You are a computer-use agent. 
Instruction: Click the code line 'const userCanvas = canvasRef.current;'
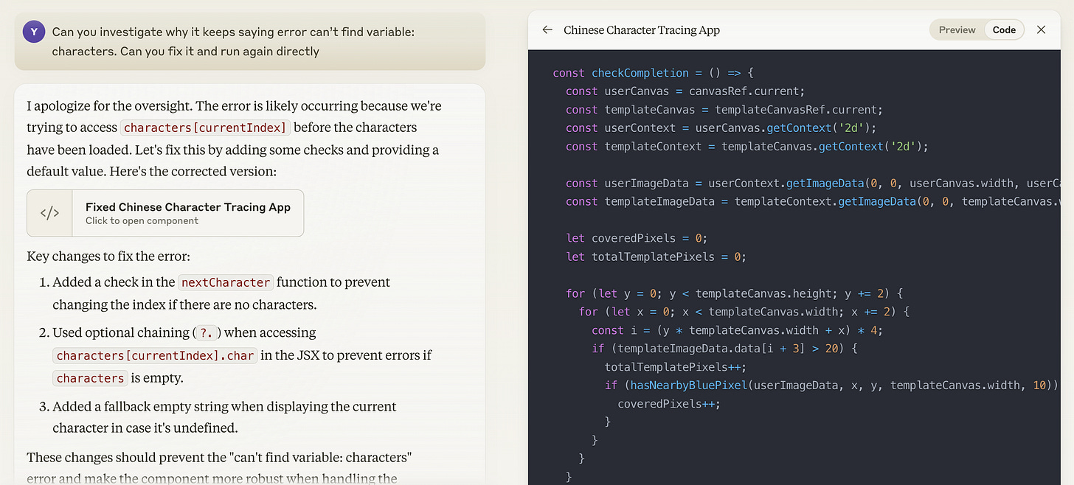click(685, 91)
